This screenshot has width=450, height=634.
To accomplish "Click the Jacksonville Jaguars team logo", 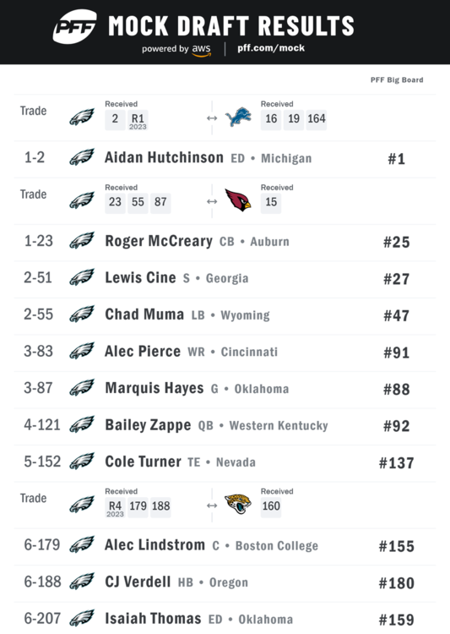I will point(238,504).
